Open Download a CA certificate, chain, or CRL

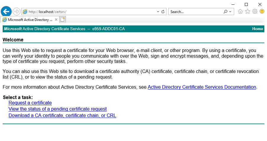62,115
